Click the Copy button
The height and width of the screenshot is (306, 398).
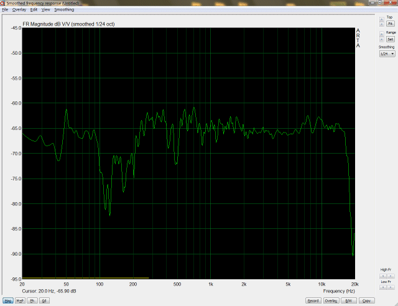pos(366,300)
